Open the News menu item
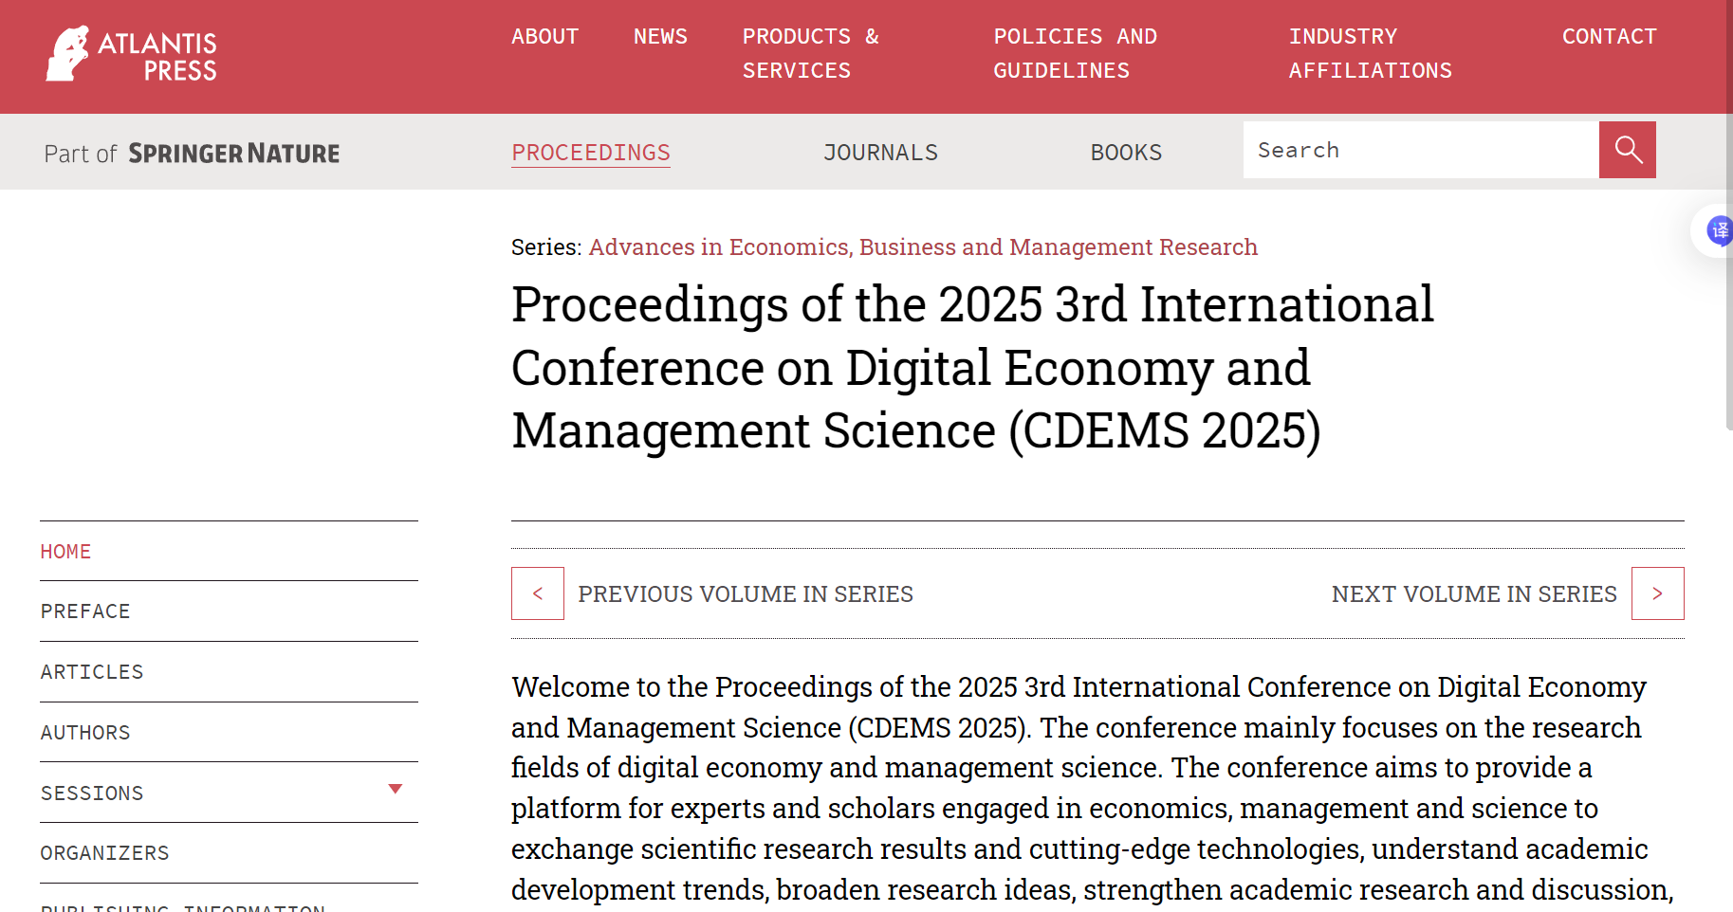 pyautogui.click(x=660, y=37)
